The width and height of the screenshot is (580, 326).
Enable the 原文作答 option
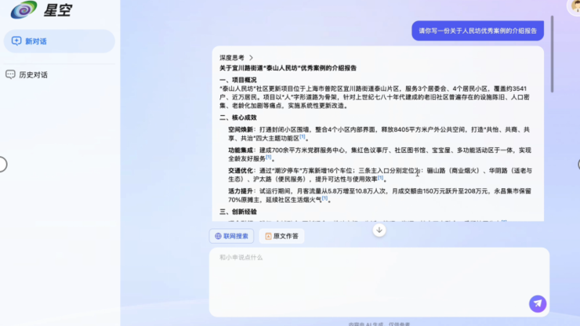(x=281, y=236)
